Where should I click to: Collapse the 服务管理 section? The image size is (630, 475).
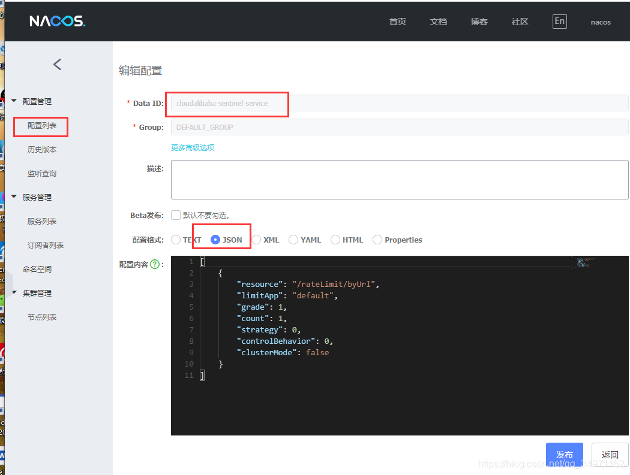coord(14,196)
